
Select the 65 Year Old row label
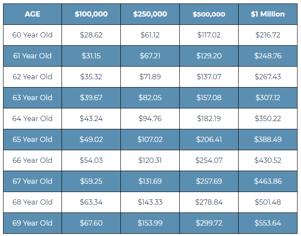32,139
